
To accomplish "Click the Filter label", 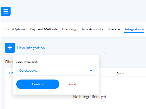I will [x=9, y=62].
